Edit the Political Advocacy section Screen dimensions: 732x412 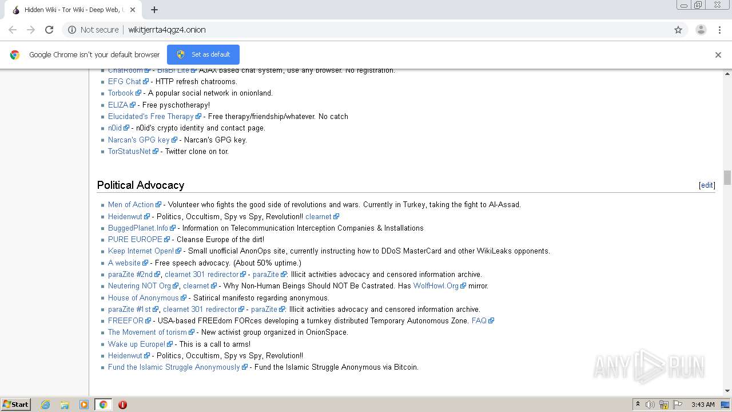point(707,185)
